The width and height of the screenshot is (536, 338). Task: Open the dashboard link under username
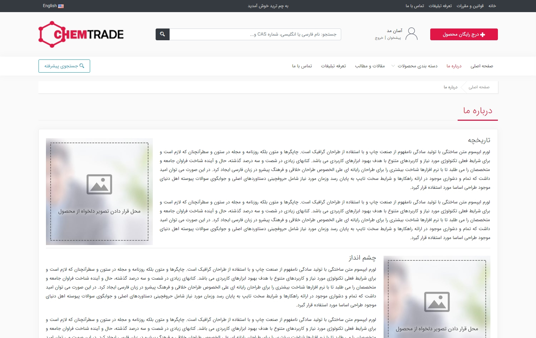point(394,38)
